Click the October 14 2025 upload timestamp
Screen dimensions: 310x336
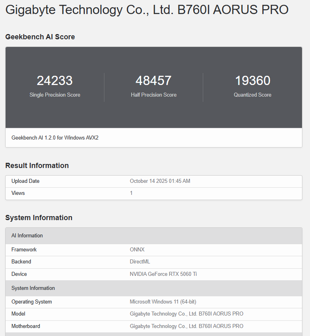click(160, 181)
